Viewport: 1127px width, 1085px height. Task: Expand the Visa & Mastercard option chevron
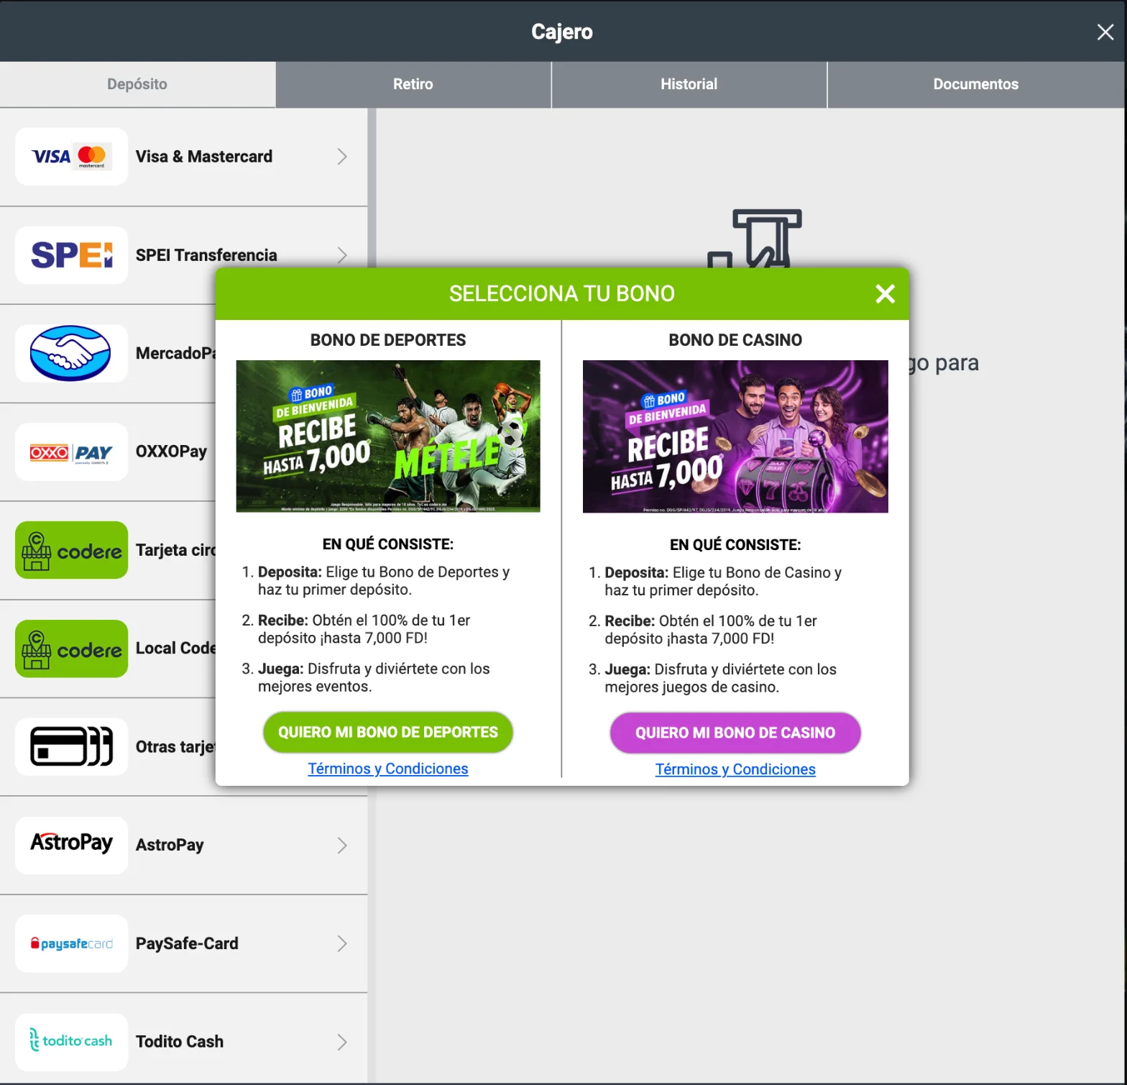click(x=342, y=157)
